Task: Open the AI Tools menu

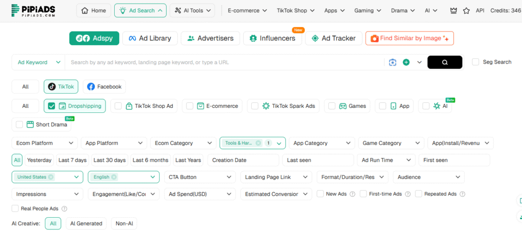Action: click(x=192, y=11)
